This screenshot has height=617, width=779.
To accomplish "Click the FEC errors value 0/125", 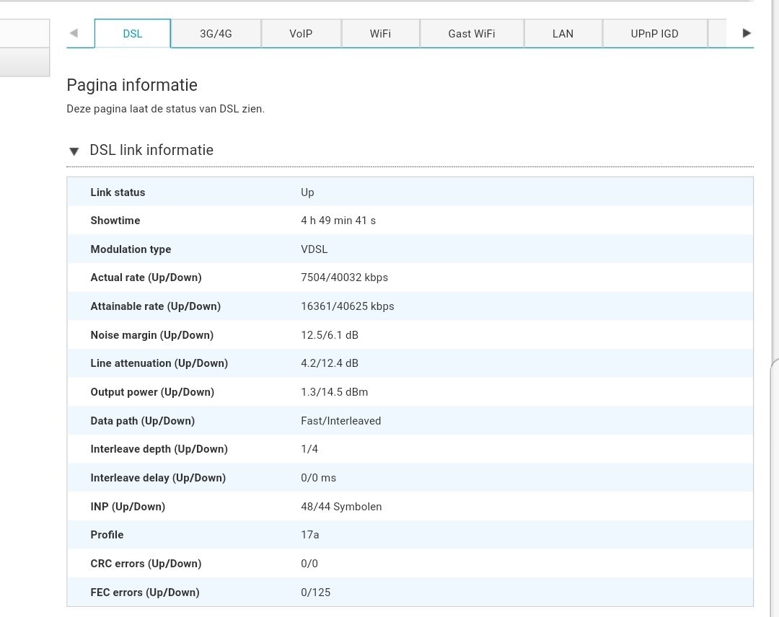I will tap(315, 592).
